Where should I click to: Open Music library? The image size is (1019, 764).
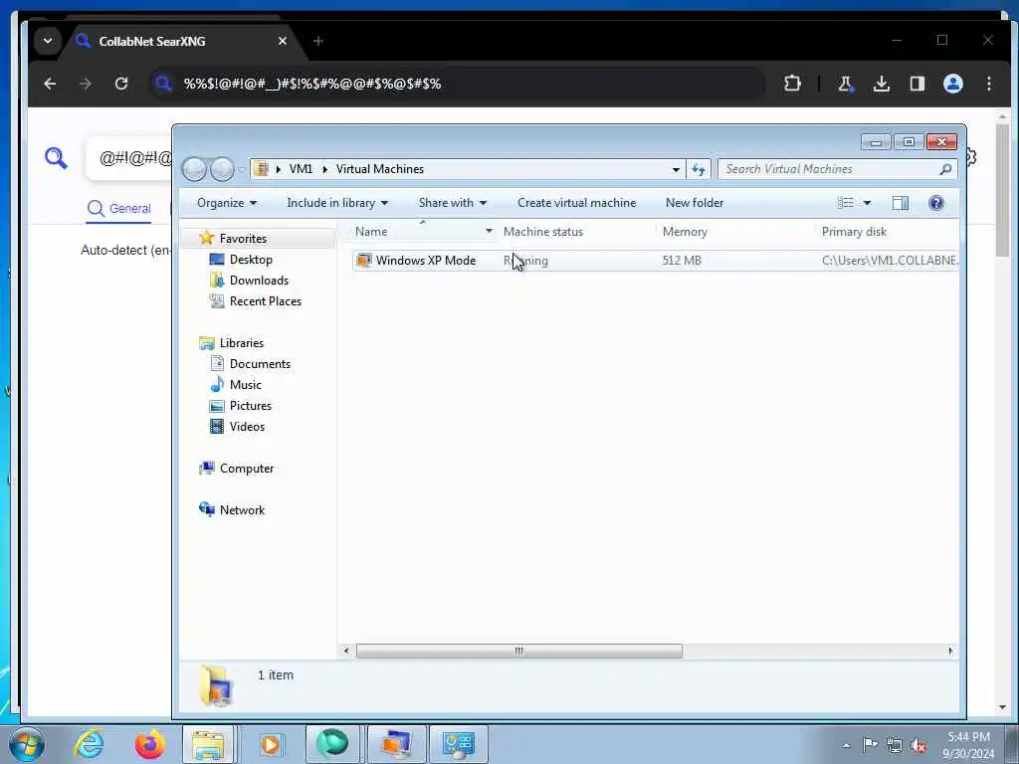[245, 385]
